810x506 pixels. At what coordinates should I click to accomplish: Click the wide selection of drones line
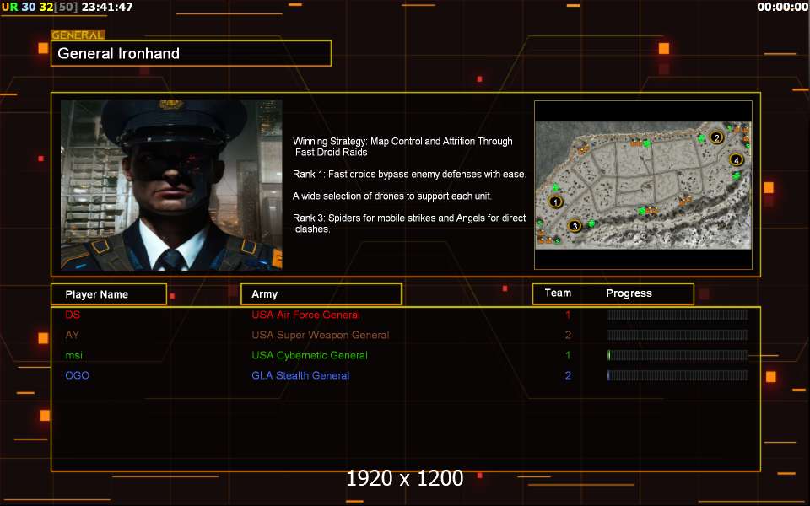(x=392, y=196)
